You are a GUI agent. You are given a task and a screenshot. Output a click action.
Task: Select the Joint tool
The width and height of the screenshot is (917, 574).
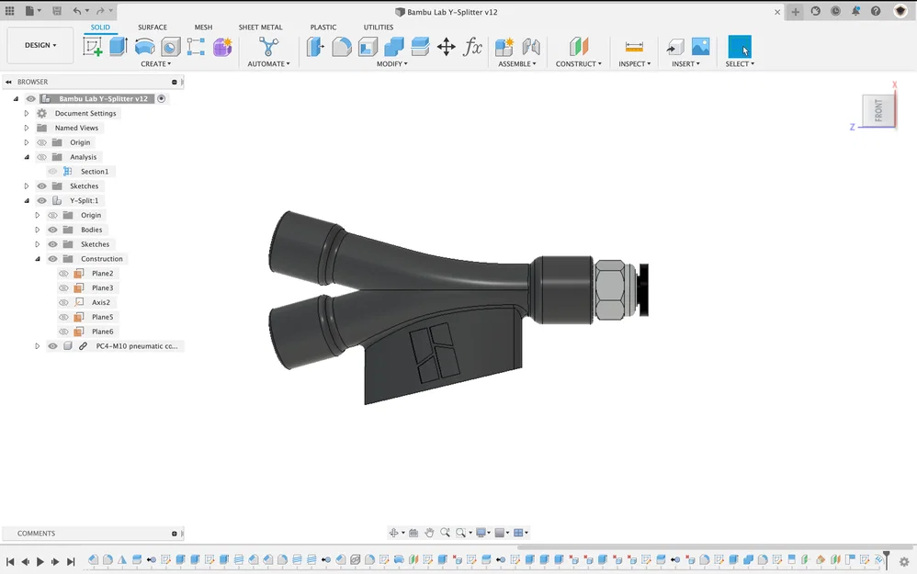(x=531, y=47)
